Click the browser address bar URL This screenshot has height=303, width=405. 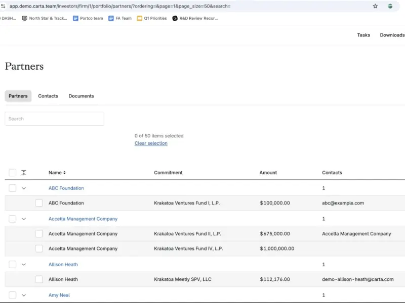click(x=120, y=6)
